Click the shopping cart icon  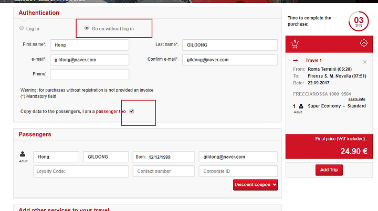point(295,44)
